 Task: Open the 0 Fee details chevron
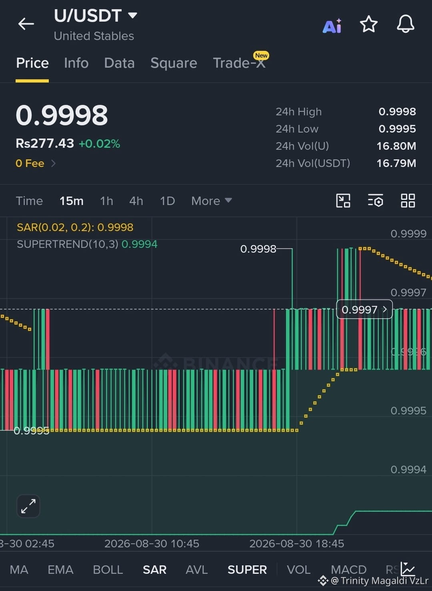click(53, 163)
